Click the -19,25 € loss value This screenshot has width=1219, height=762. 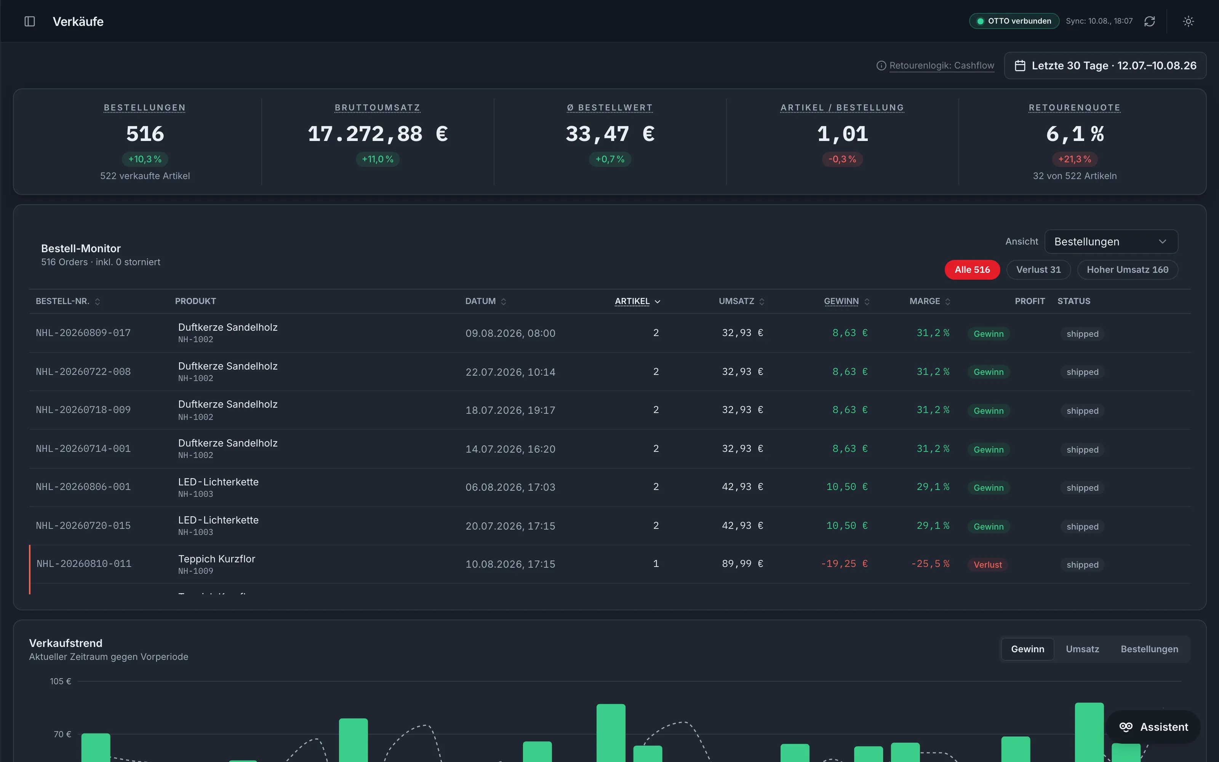pos(844,563)
